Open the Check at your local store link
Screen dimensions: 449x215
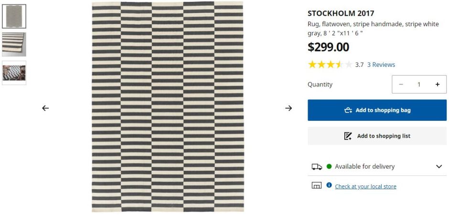tap(365, 186)
